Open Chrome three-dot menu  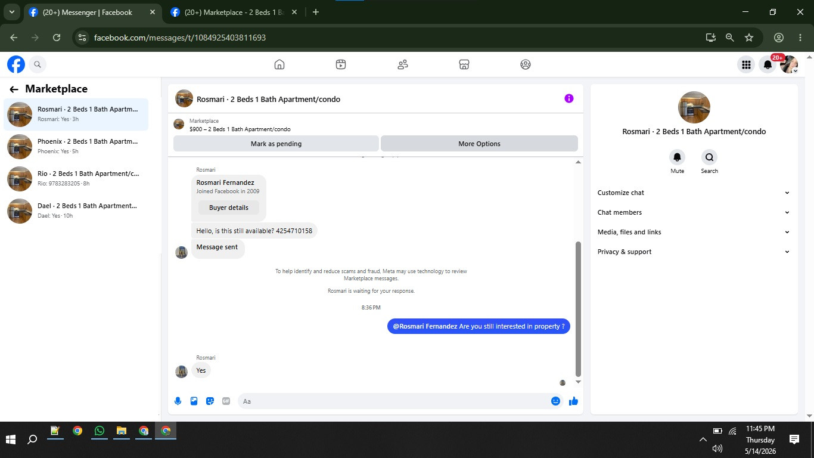coord(800,38)
